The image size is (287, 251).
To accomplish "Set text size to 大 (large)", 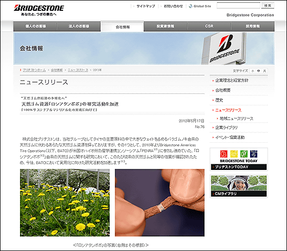I will coord(264,71).
